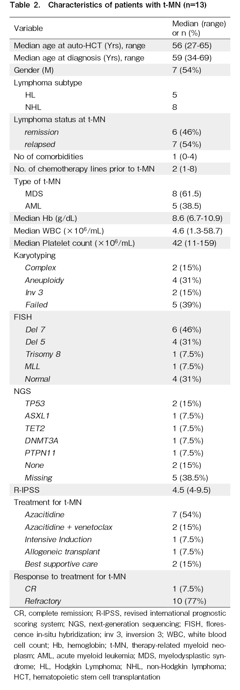Click the 'Median (range) or n (%)' header
Viewport: 240px width, 690px height.
tap(199, 28)
